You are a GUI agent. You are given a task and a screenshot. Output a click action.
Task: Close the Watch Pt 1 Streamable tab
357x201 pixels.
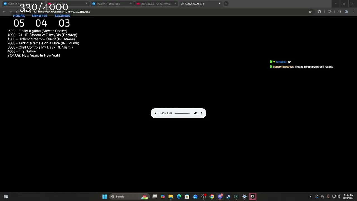point(131,4)
